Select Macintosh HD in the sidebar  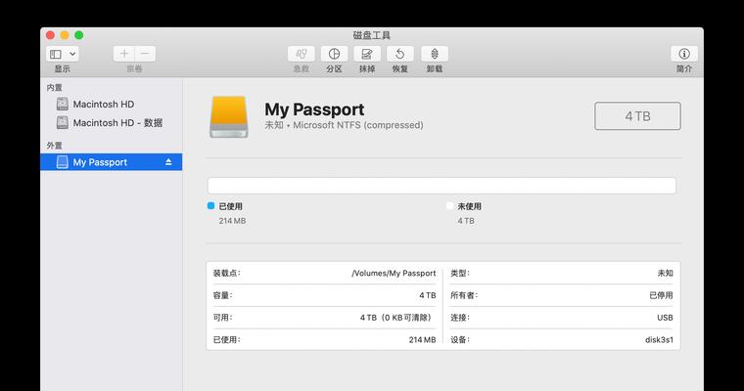coord(112,104)
